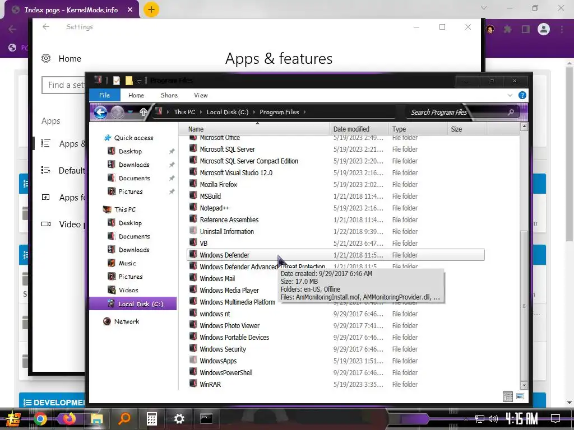Open quick access toolbar customize dropdown
This screenshot has width=574, height=430.
[x=139, y=81]
